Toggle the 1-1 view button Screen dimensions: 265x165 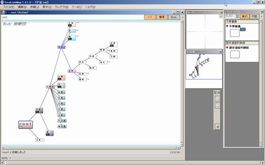[150, 17]
